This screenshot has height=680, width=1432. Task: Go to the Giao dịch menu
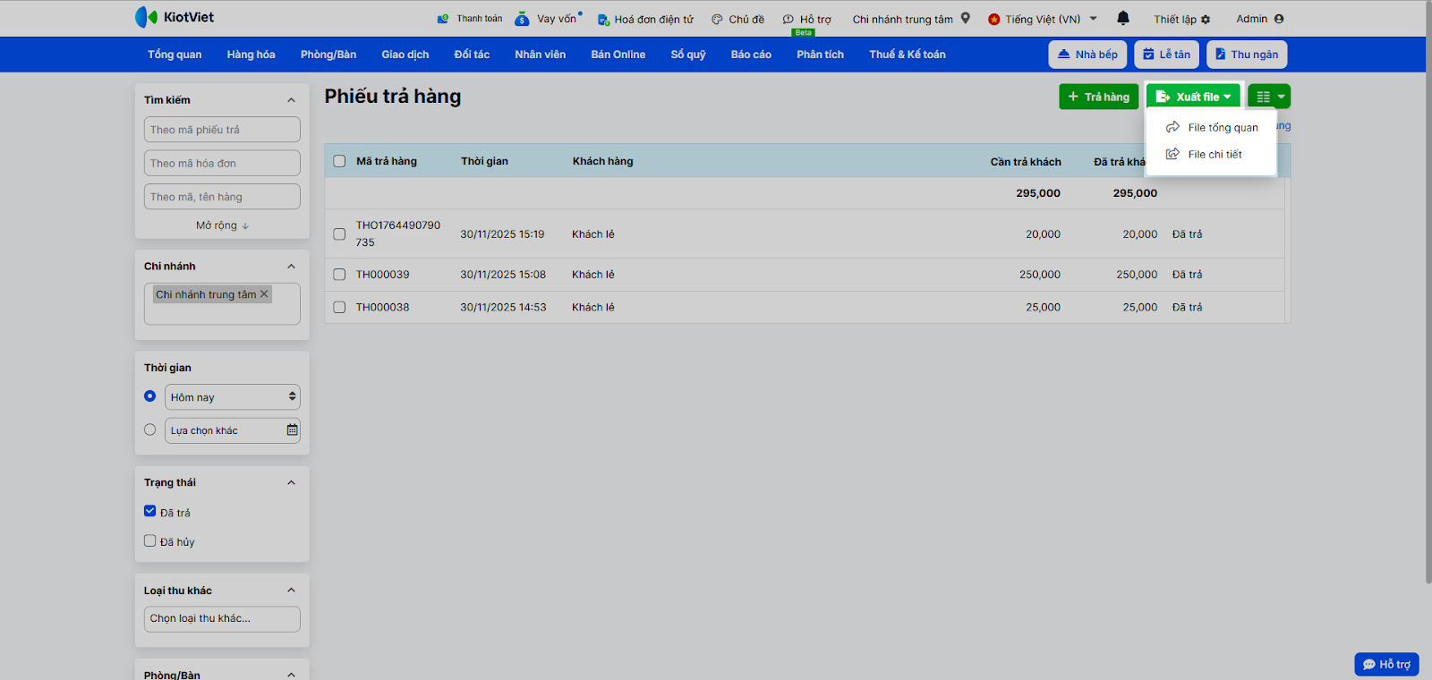point(405,55)
